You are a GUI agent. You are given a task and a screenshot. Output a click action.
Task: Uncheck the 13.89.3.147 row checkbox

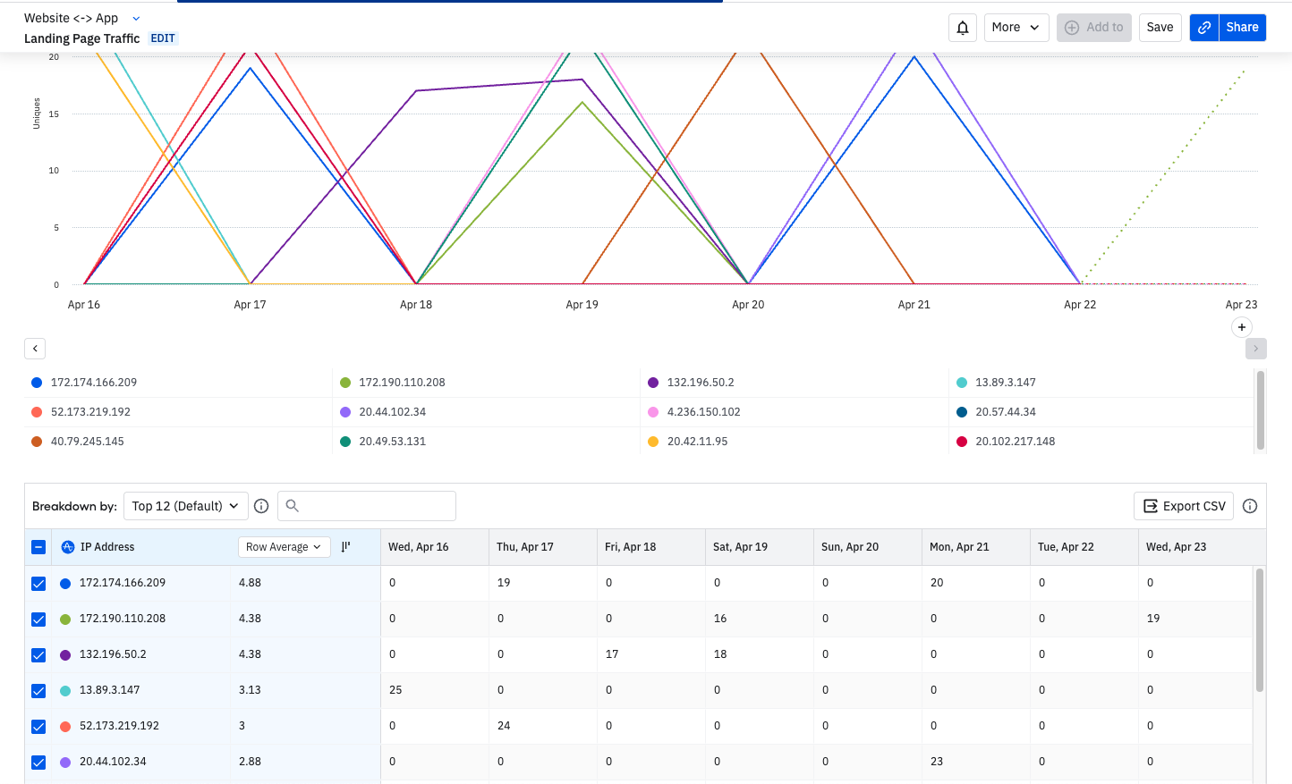tap(38, 691)
